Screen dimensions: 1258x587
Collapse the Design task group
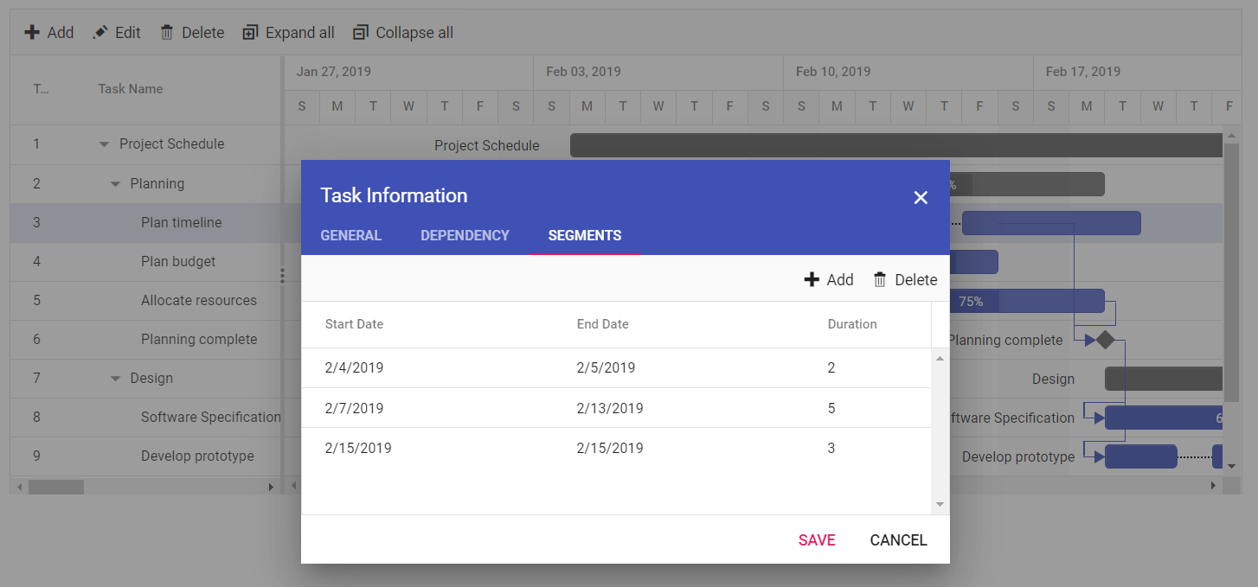116,378
